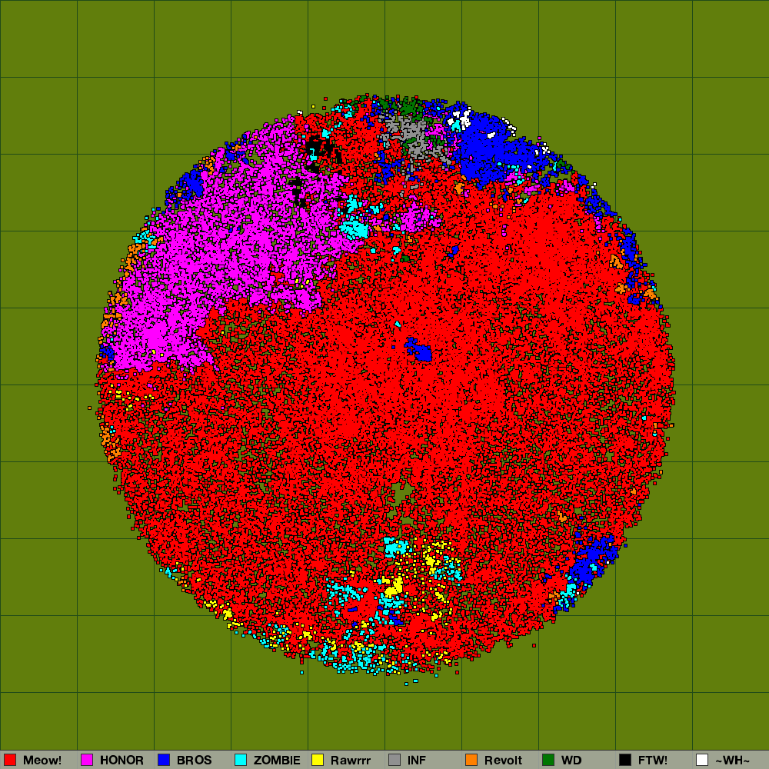Click the HONOR legend label text
Viewport: 769px width, 769px height.
coord(122,760)
